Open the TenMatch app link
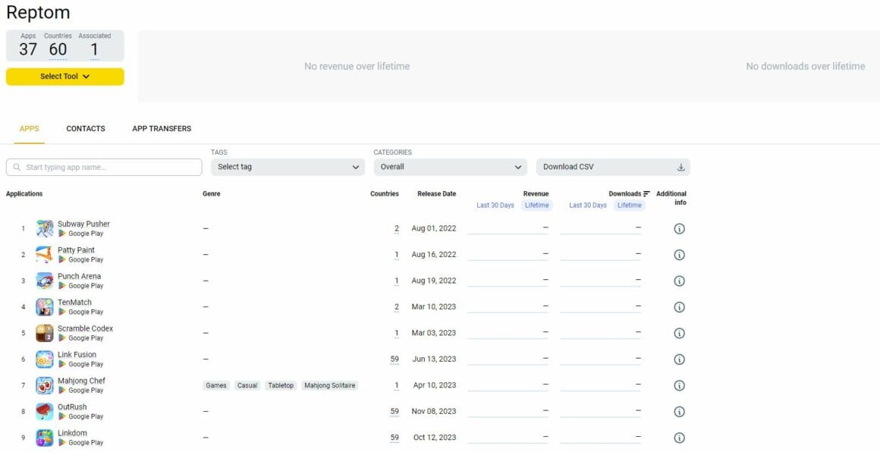880x452 pixels. click(x=74, y=303)
